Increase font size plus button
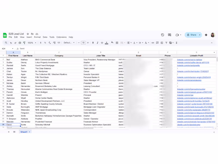Screen dimensions: 218x164 pos(88,43)
